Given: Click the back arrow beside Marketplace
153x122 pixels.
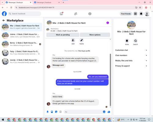Looking at the screenshot, I should pyautogui.click(x=4, y=20).
